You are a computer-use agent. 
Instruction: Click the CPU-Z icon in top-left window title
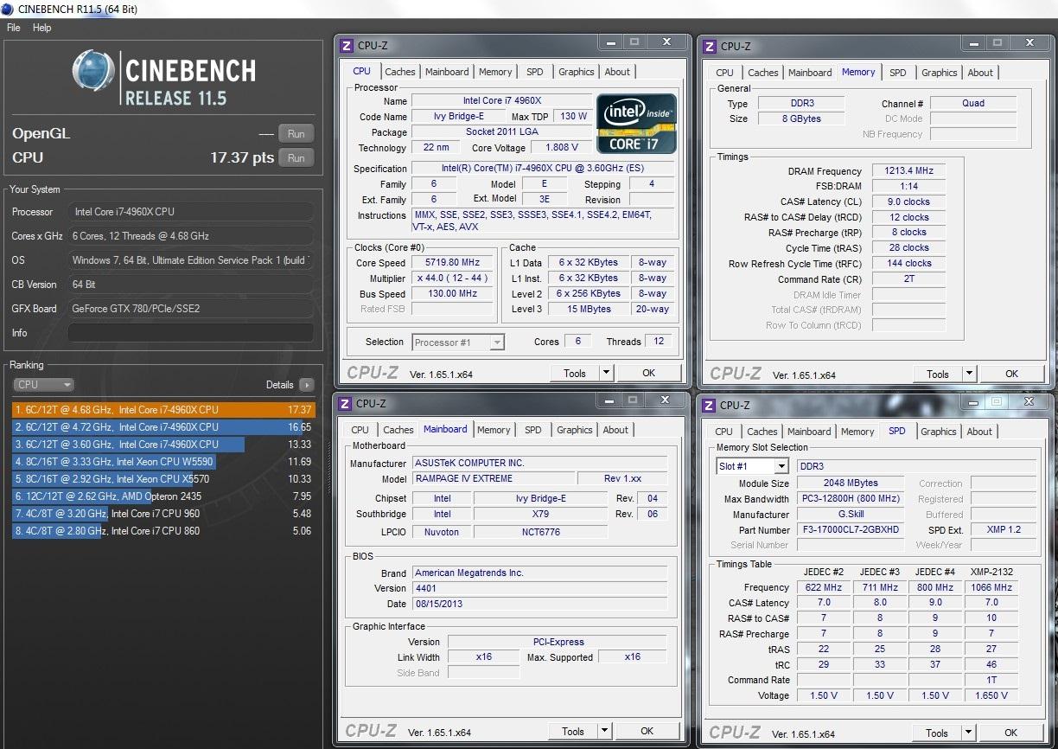pos(347,46)
